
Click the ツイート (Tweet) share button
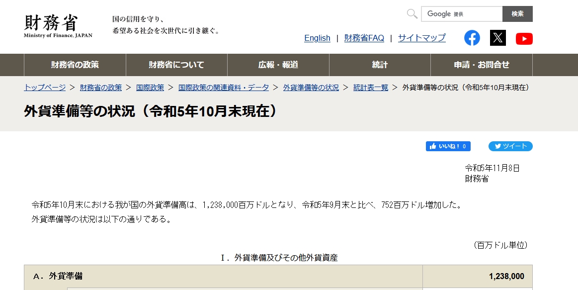(x=510, y=146)
